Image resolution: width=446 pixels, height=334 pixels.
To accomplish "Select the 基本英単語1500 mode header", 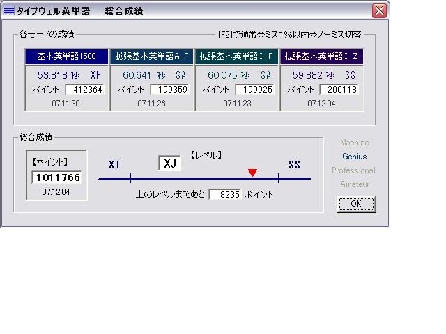I will tap(67, 56).
